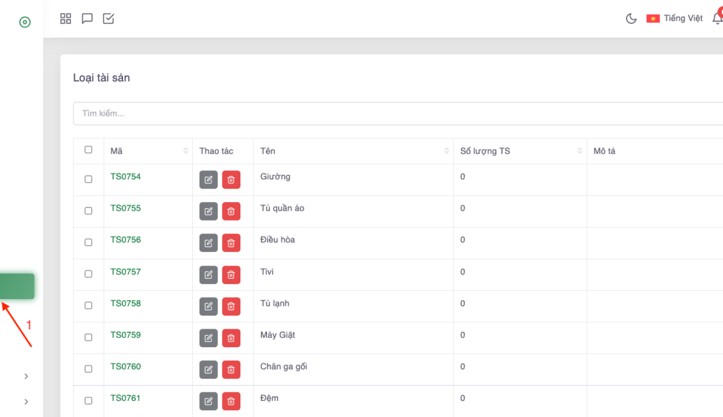Edit the Giường asset type row
The width and height of the screenshot is (723, 417).
point(208,180)
